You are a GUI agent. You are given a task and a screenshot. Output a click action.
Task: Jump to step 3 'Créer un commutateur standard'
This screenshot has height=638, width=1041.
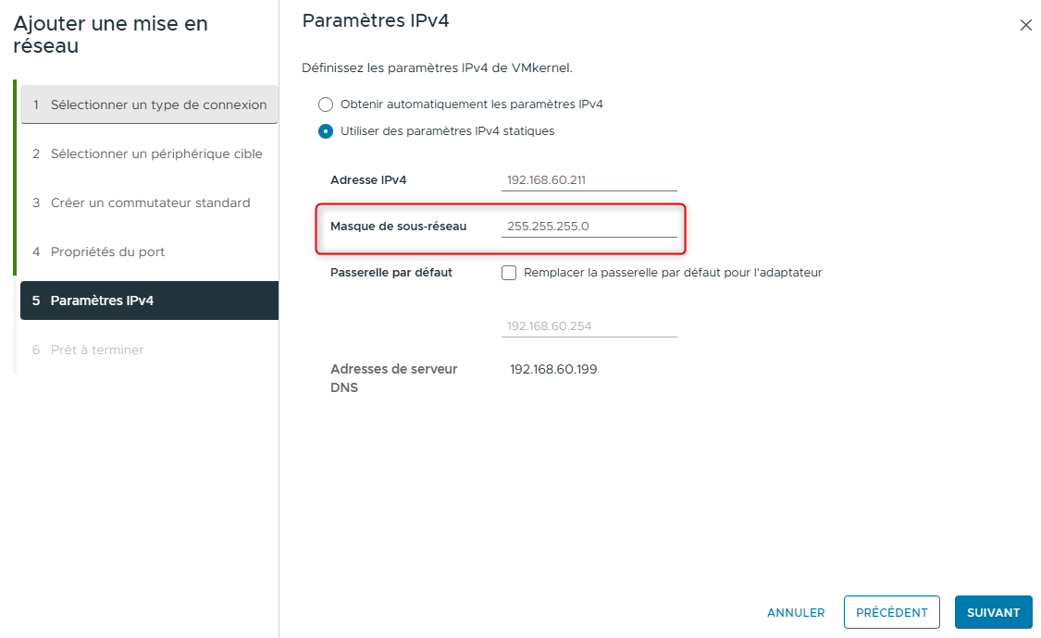tap(148, 203)
